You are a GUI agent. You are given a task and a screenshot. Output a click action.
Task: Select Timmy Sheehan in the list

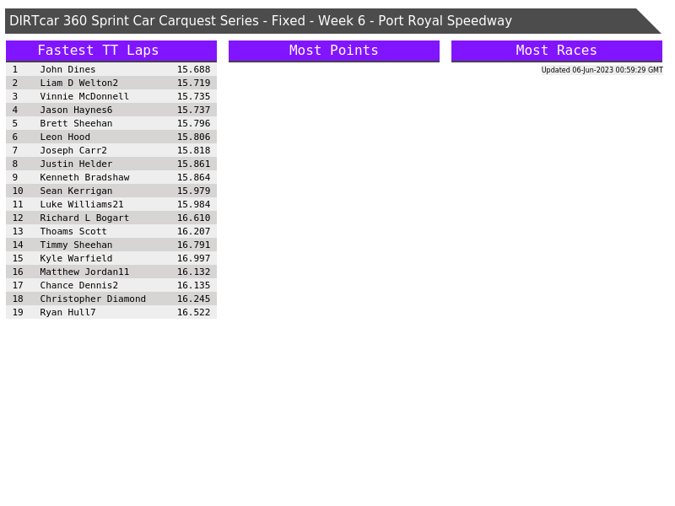76,245
